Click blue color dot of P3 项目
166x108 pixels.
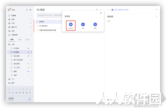coord(28,48)
